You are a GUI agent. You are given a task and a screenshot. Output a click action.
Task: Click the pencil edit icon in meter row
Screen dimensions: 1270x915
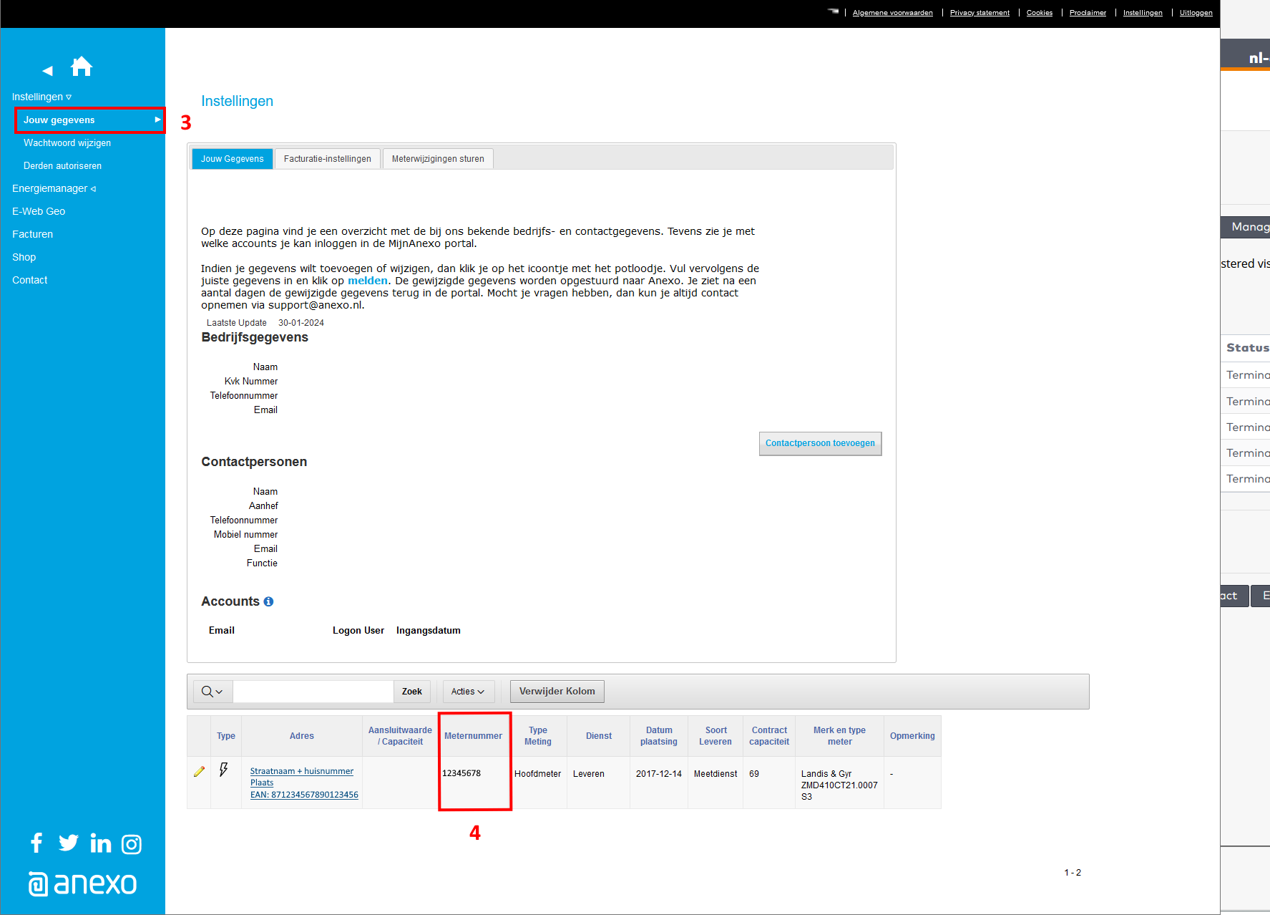click(x=199, y=772)
